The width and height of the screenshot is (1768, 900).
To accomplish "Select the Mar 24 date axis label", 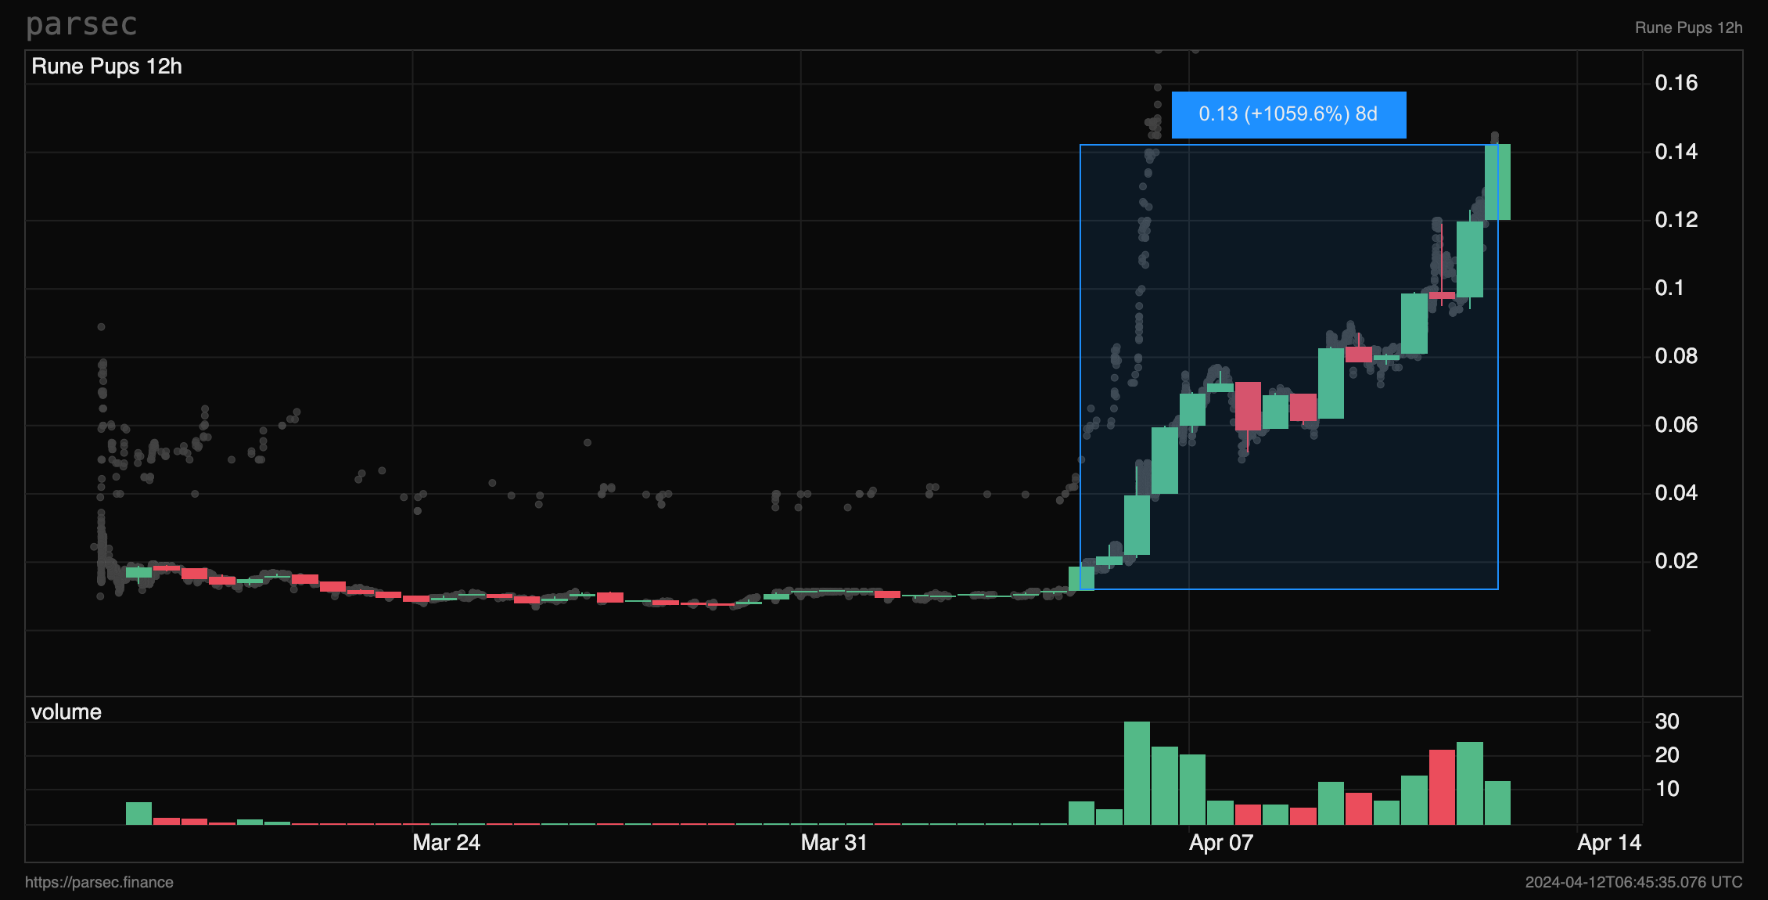I will [446, 843].
